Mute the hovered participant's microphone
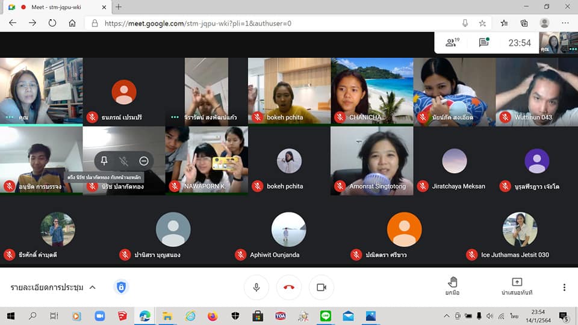This screenshot has height=325, width=578. 124,161
